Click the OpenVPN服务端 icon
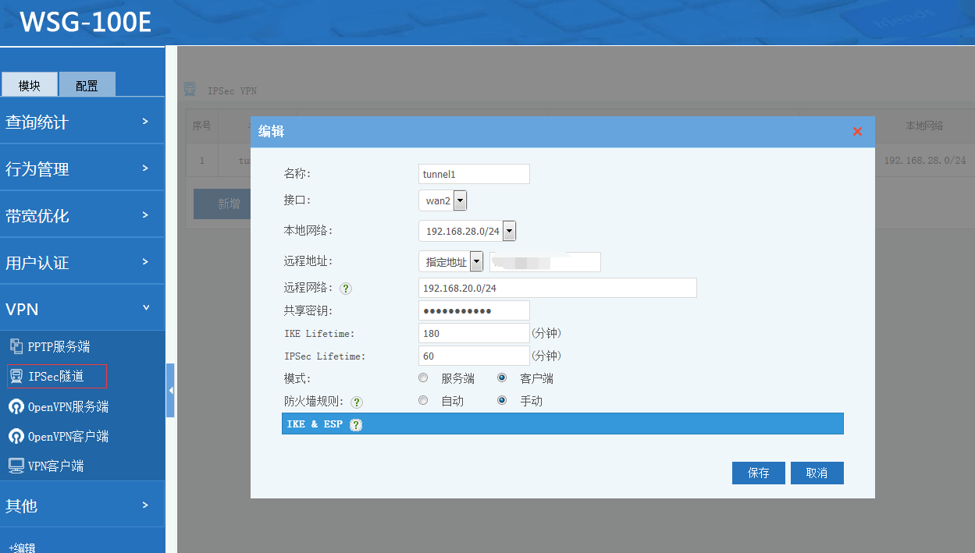 (x=16, y=406)
